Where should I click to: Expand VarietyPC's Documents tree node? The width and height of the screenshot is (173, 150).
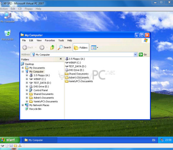pos(27,101)
